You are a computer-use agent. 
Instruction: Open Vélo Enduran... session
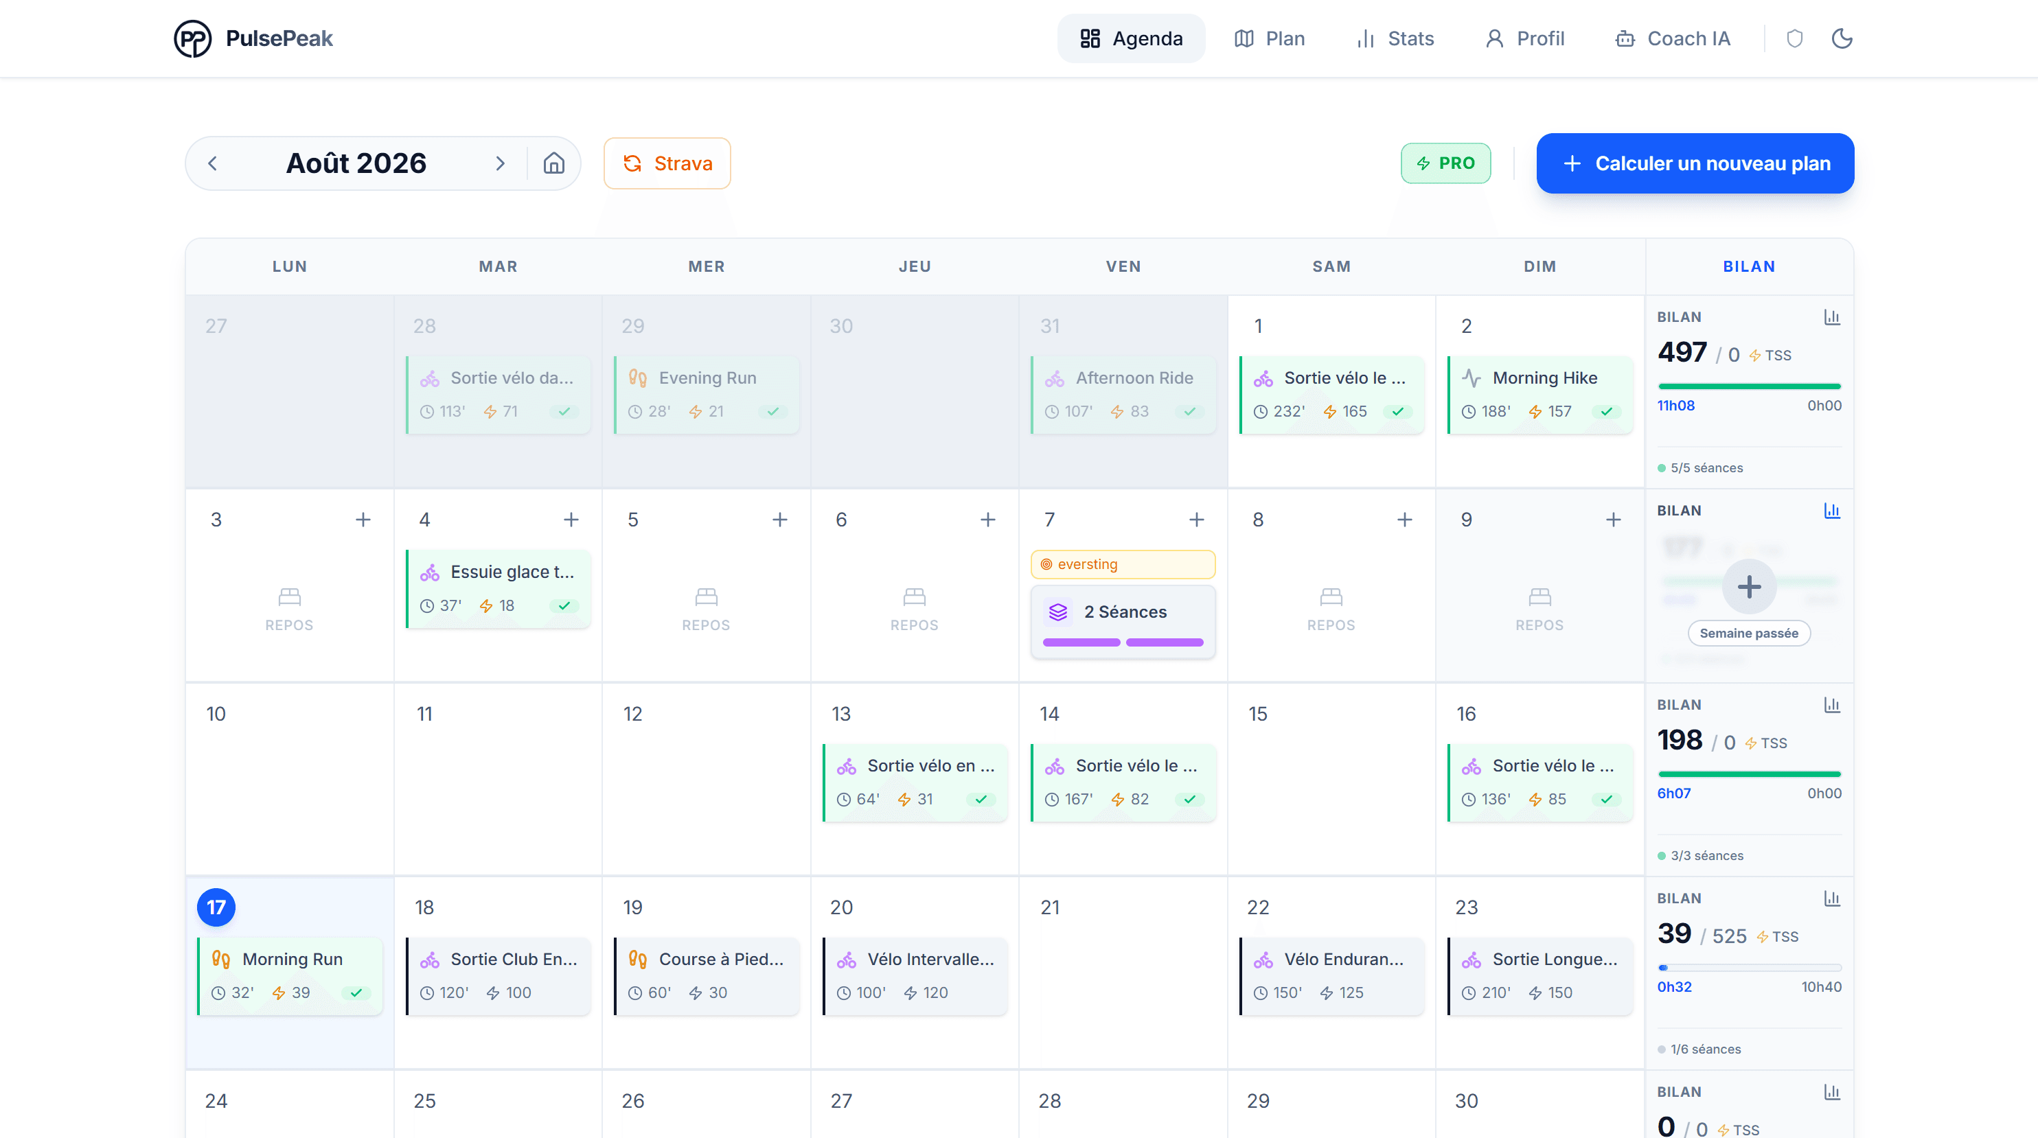pyautogui.click(x=1331, y=976)
